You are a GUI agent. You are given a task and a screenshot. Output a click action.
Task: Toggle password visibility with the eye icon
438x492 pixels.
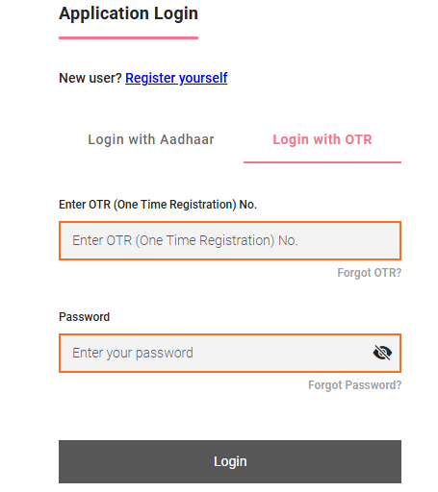382,353
